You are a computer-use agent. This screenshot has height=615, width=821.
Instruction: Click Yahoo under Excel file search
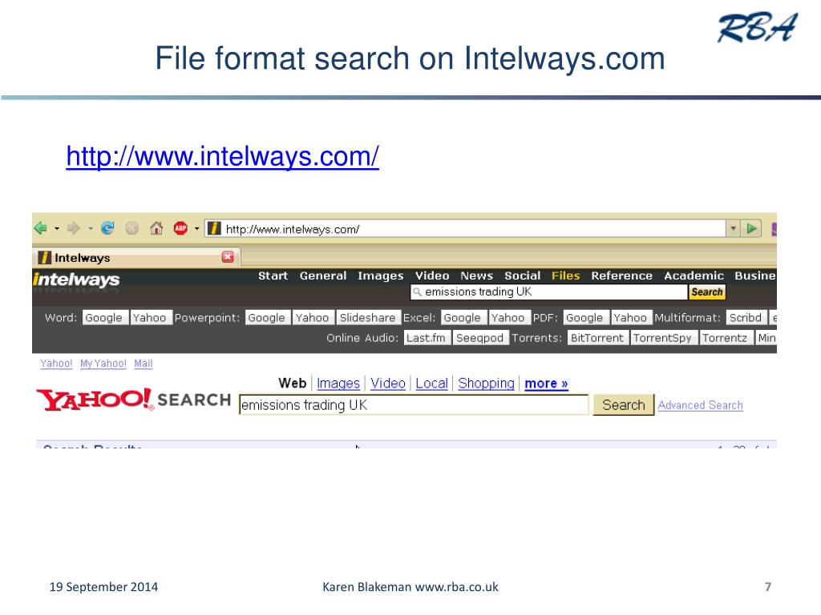[x=508, y=317]
